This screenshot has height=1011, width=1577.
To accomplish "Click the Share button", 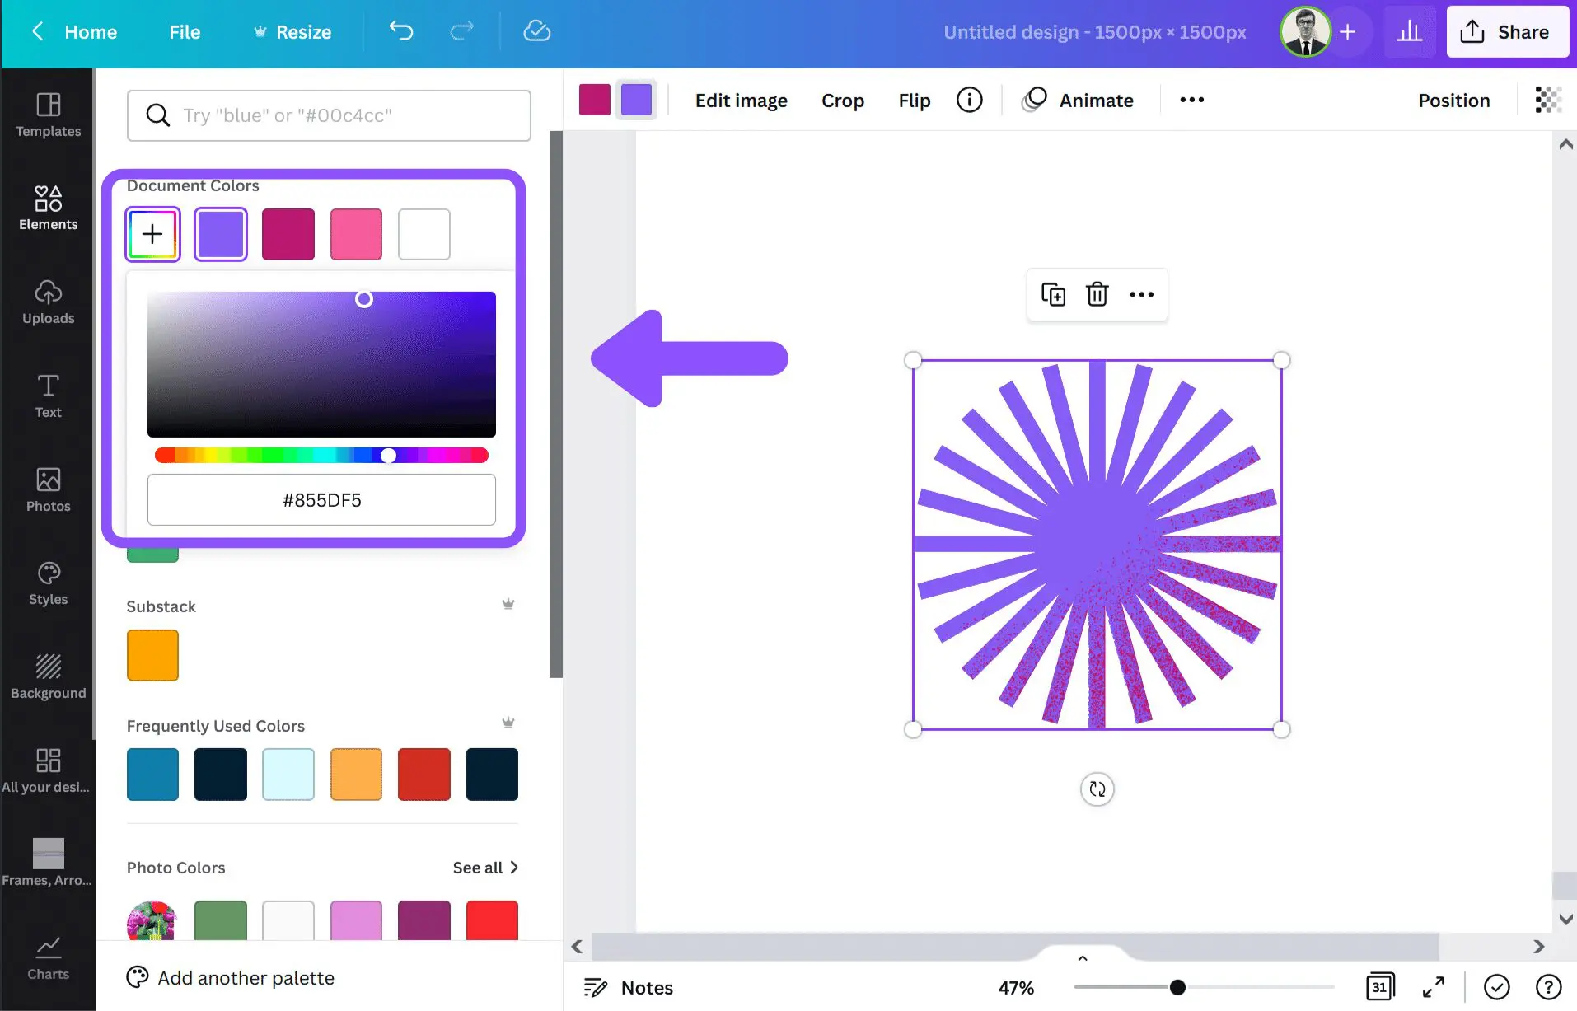I will coord(1508,31).
